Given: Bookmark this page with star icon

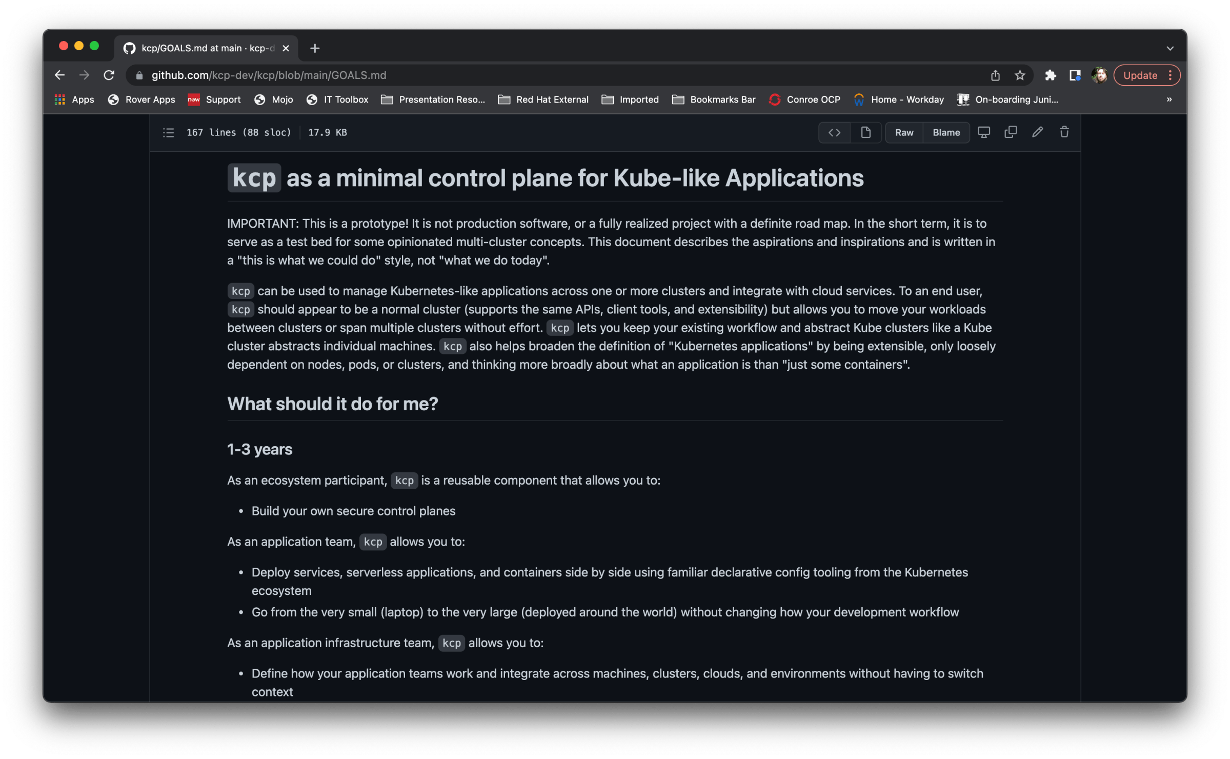Looking at the screenshot, I should (x=1020, y=75).
